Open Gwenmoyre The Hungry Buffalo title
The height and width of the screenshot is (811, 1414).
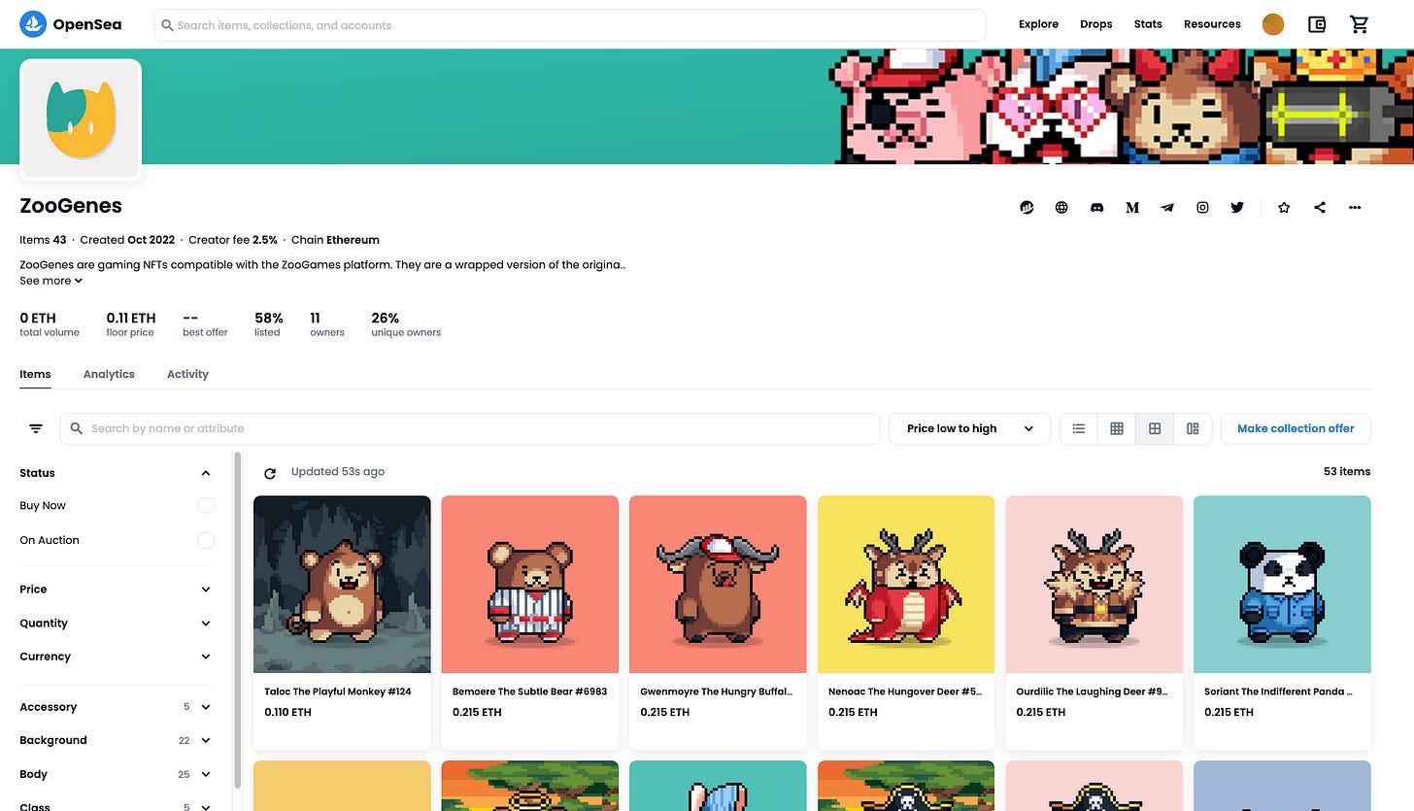(717, 692)
